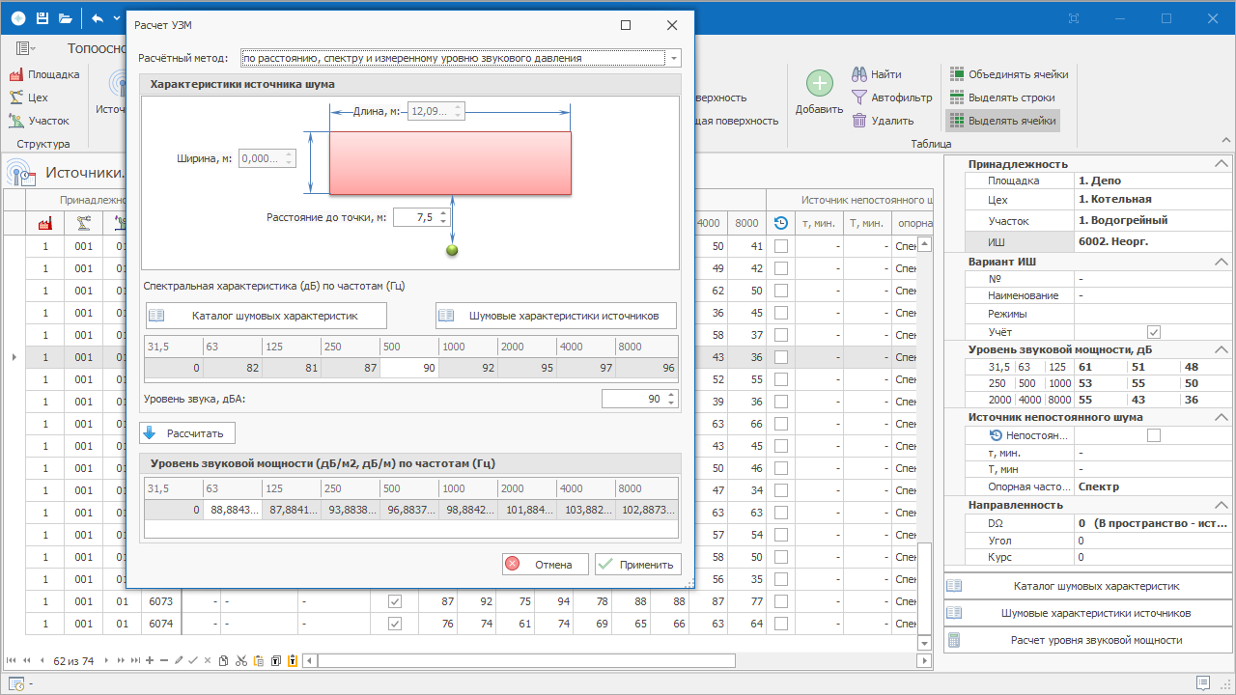This screenshot has height=695, width=1236.
Task: Open Каталог шумовых характеристик in dialog
Action: point(267,316)
